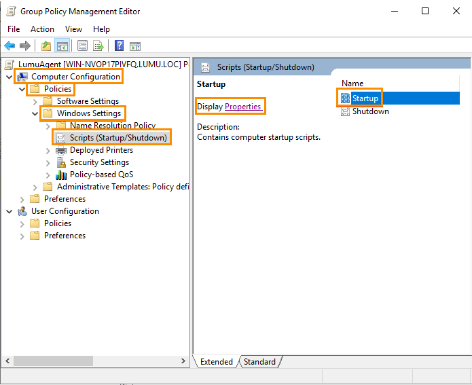Viewport: 472px width, 385px height.
Task: Open the Help menu
Action: click(101, 29)
